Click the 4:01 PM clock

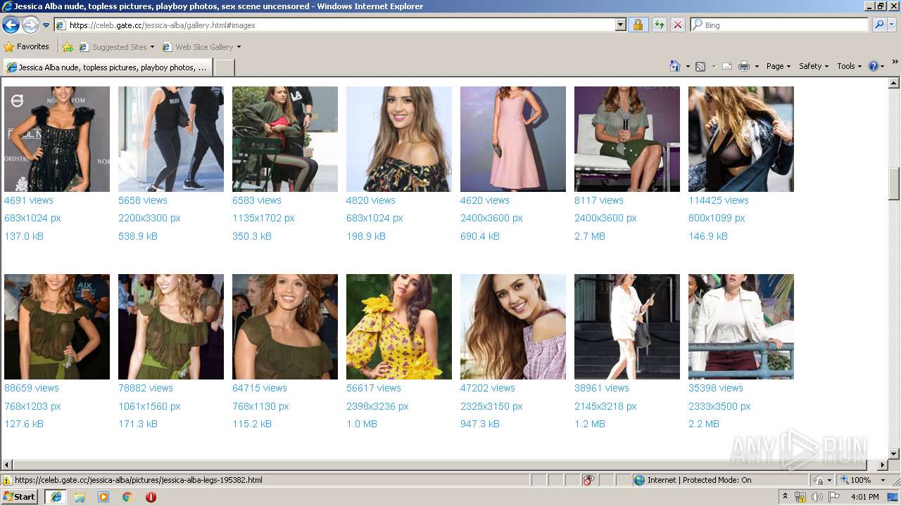(864, 497)
